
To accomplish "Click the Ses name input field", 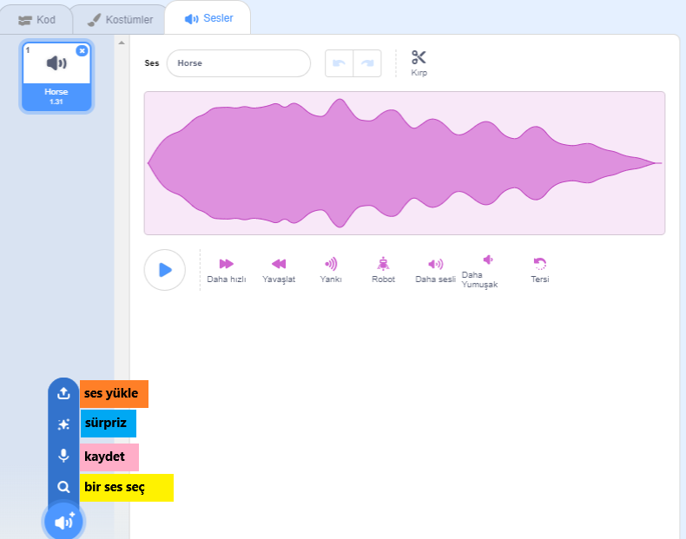I will tap(238, 63).
